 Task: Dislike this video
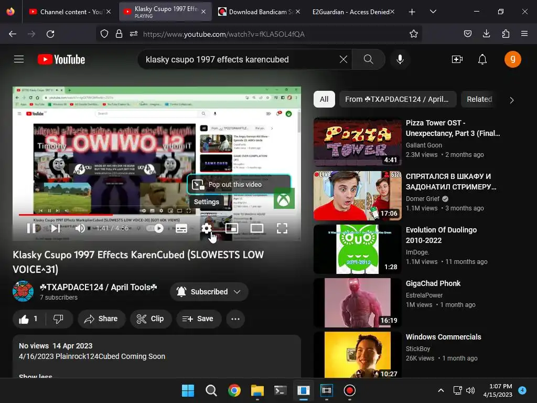point(59,319)
